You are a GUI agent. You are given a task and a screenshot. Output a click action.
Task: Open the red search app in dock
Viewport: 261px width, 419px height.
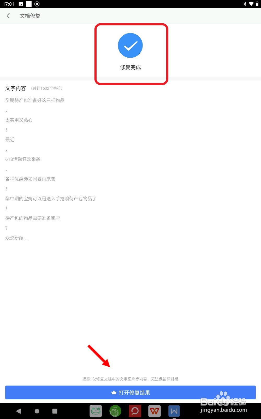point(135,411)
